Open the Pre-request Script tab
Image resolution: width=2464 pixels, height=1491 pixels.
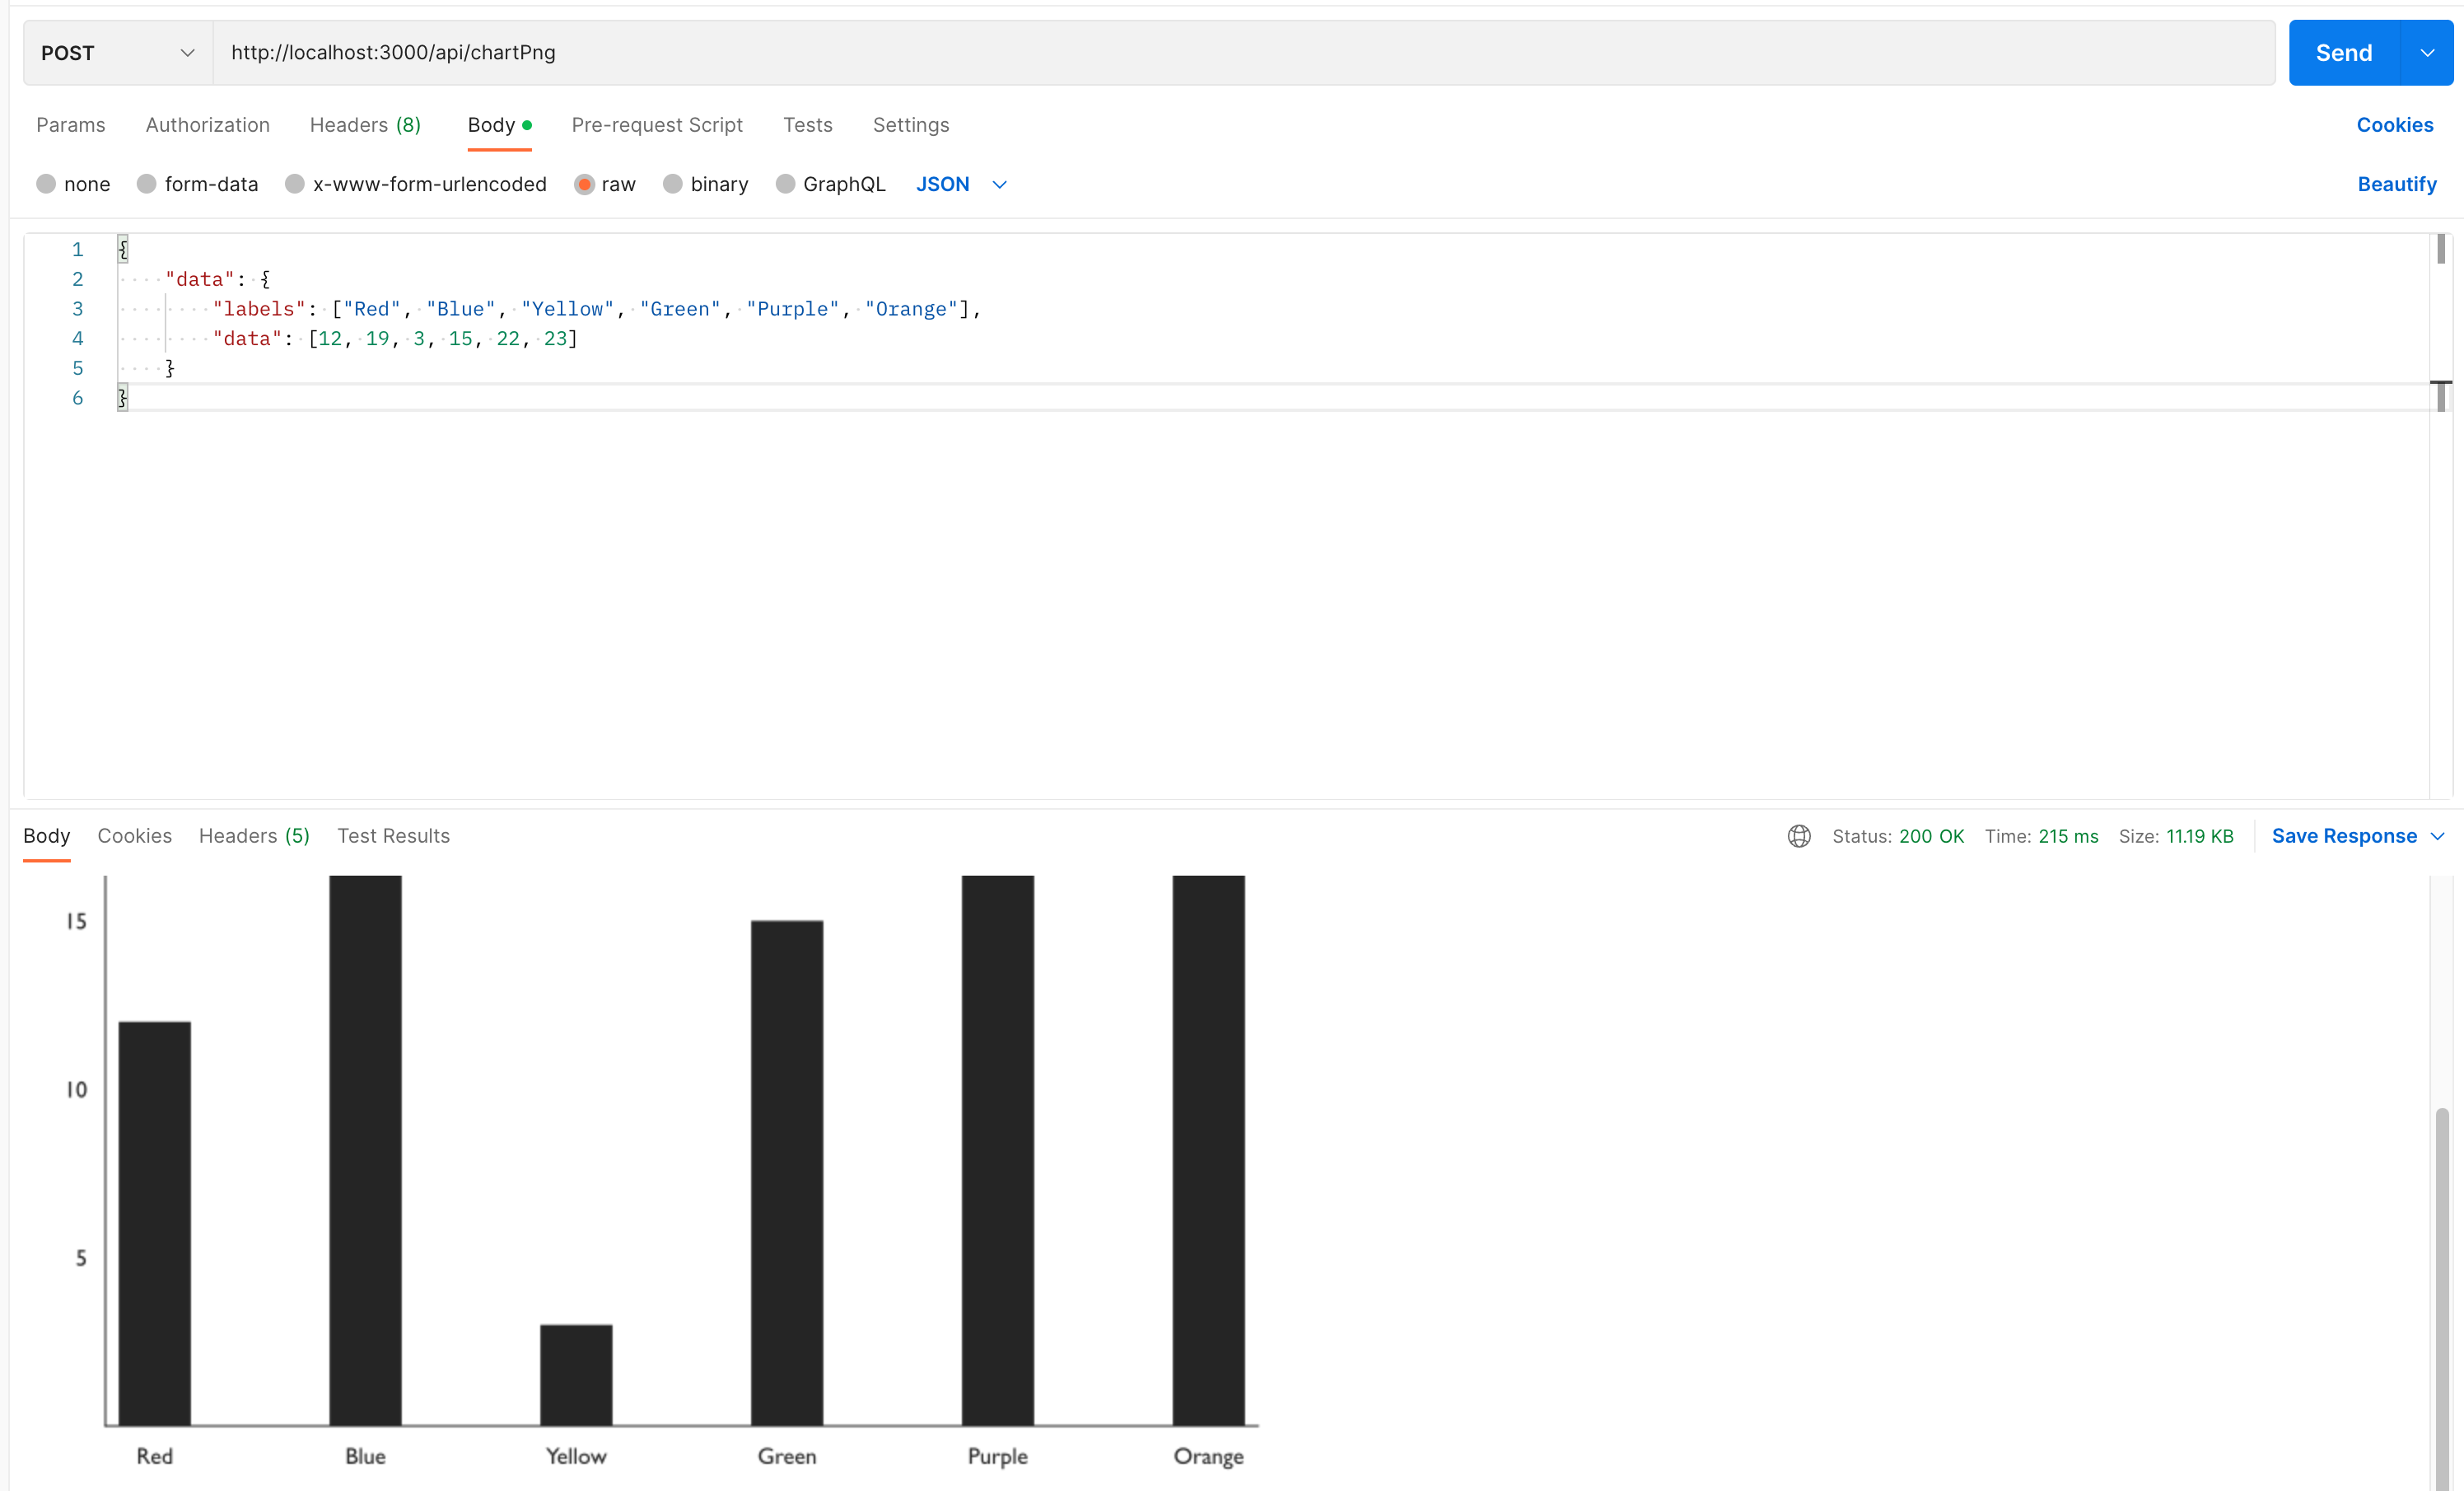tap(657, 125)
